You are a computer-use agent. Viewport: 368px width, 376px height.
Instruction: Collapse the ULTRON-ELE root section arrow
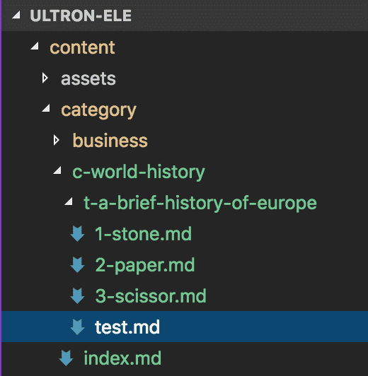coord(16,15)
